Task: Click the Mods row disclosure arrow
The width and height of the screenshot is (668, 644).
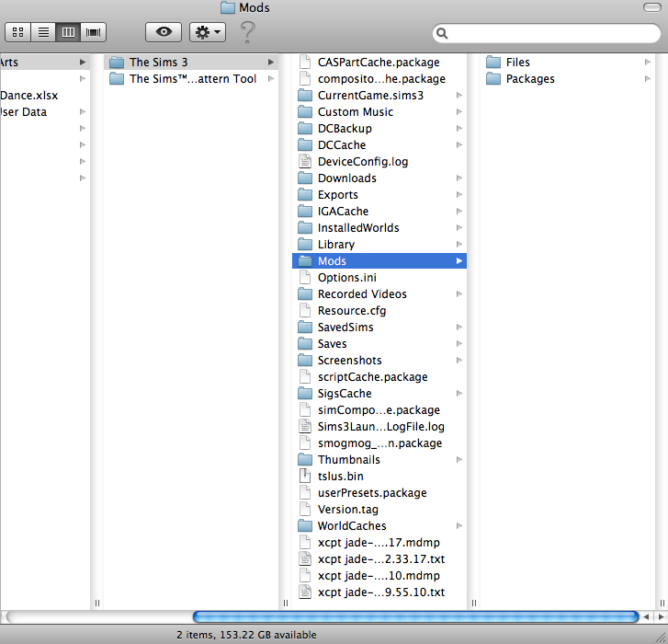Action: click(459, 261)
